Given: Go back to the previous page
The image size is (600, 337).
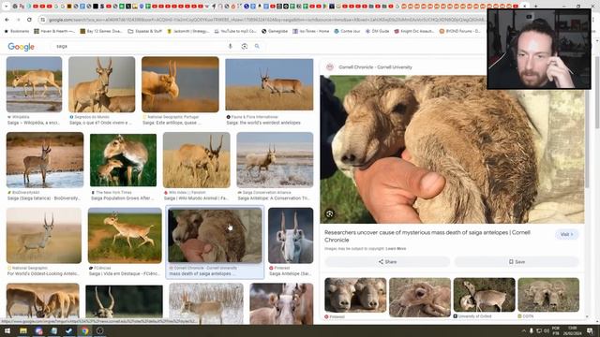Looking at the screenshot, I should (x=7, y=20).
